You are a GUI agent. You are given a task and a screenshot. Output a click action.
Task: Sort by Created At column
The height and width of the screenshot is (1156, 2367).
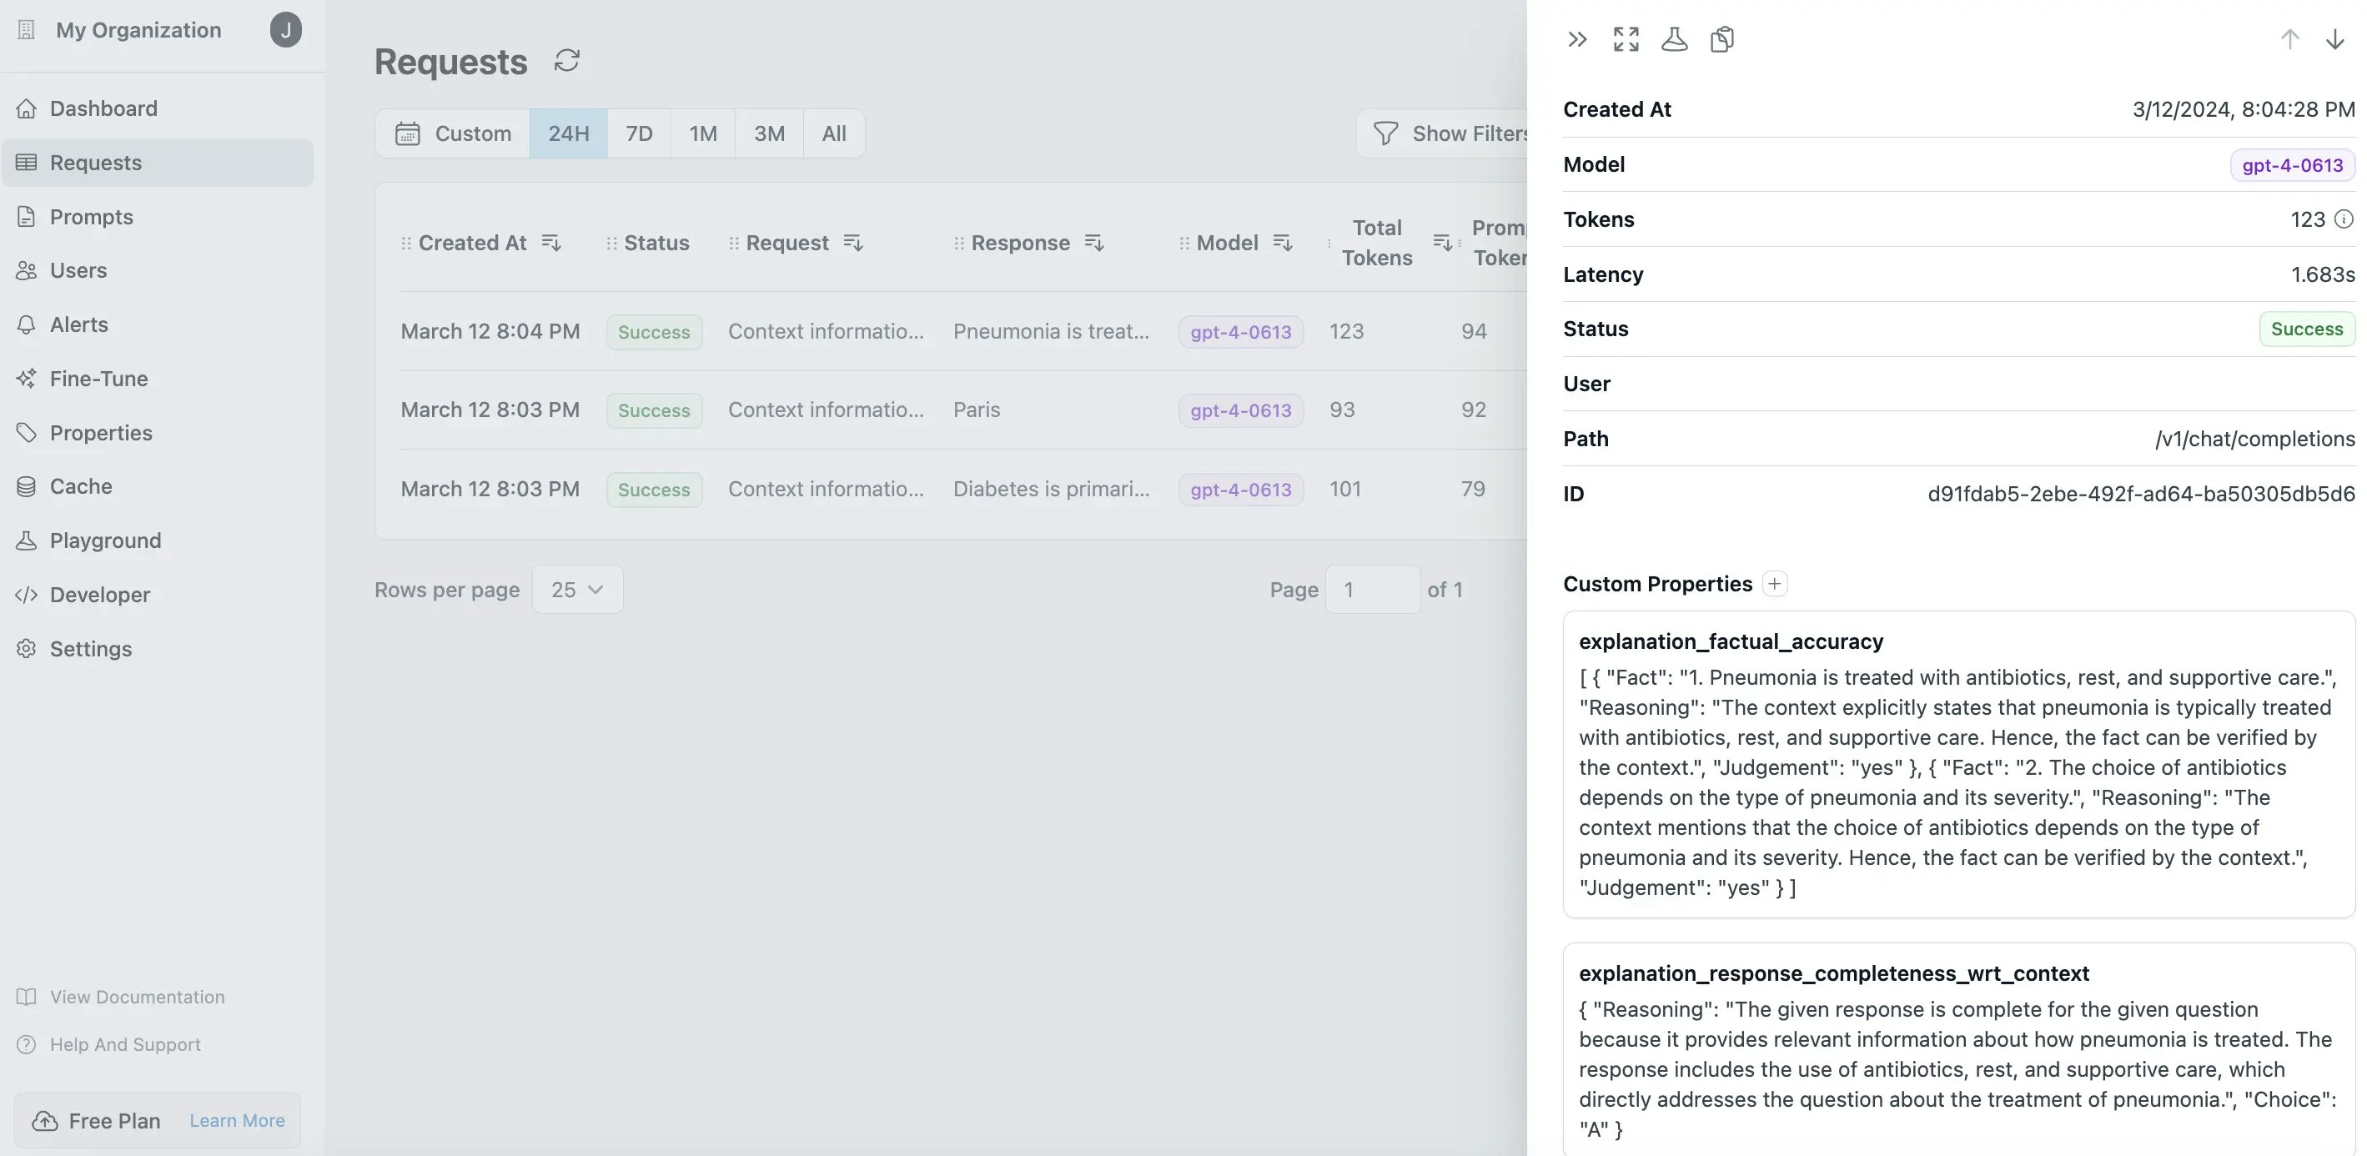tap(550, 243)
